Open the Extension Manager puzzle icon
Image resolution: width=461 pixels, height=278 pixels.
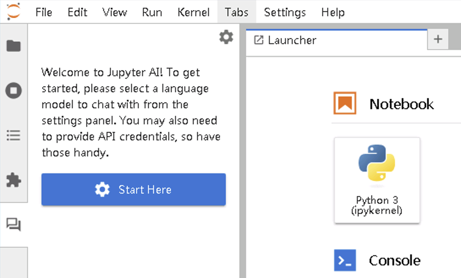click(14, 180)
